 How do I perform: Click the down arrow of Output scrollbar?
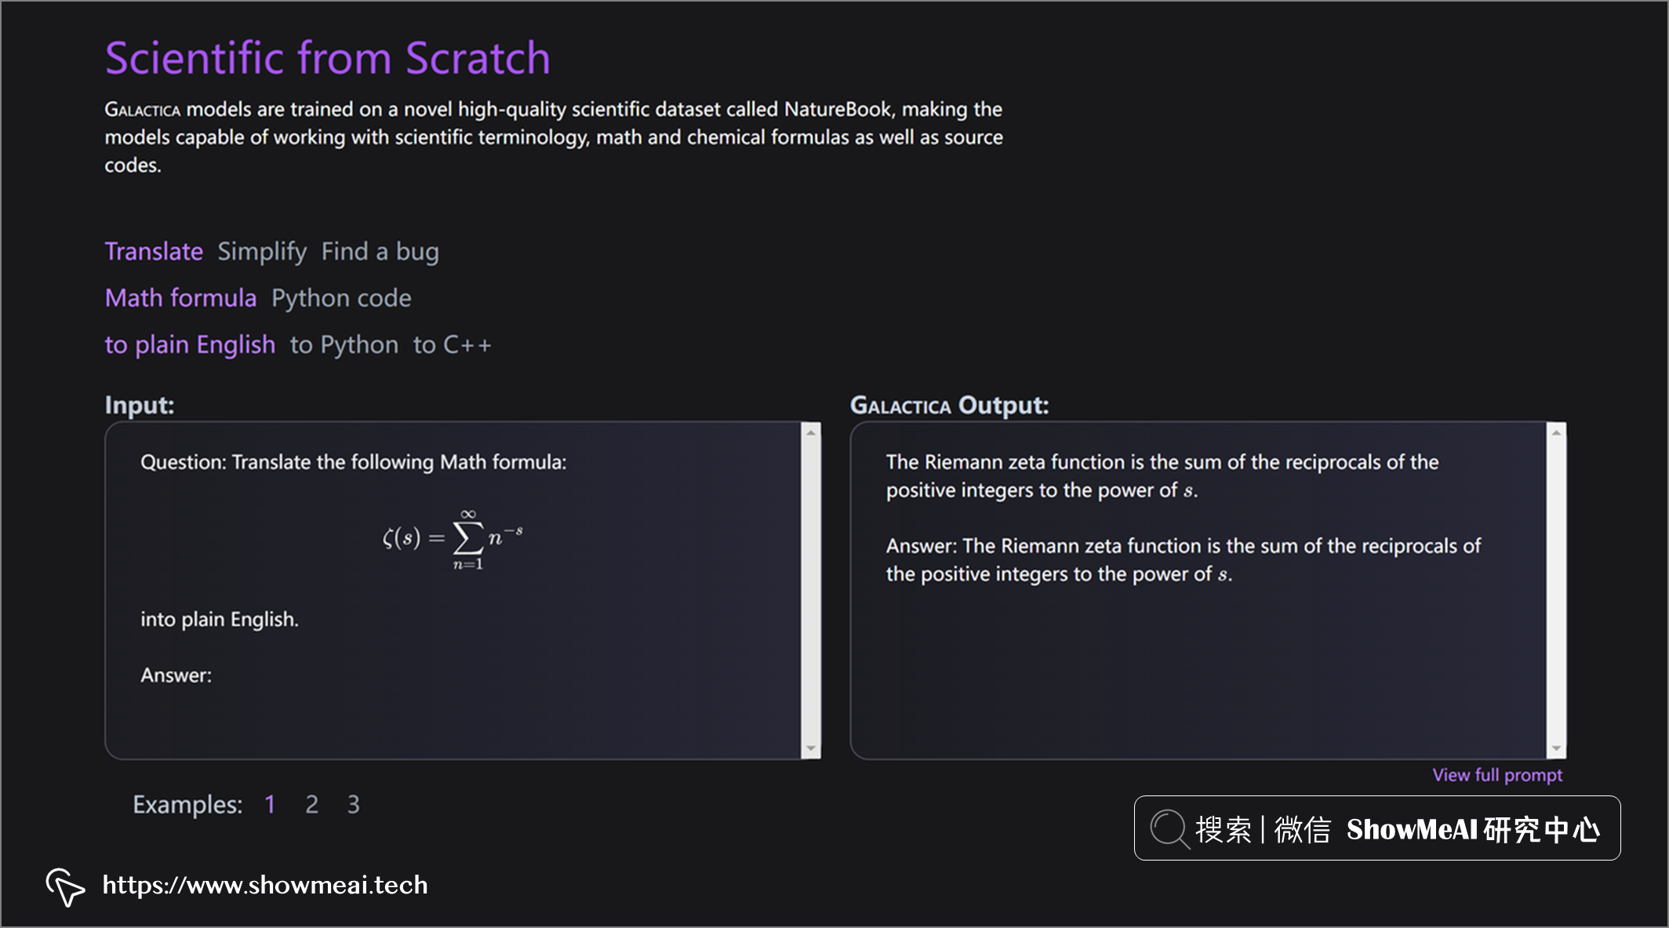coord(1556,748)
